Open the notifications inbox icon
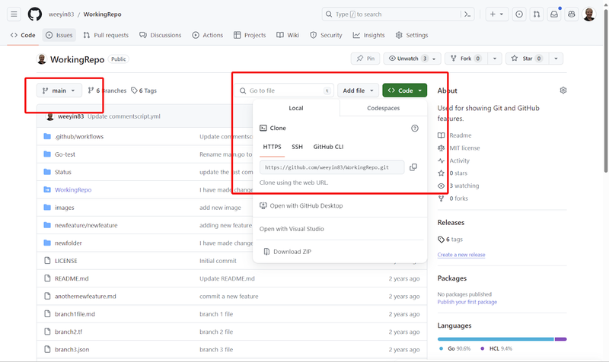This screenshot has height=362, width=609. tap(554, 14)
